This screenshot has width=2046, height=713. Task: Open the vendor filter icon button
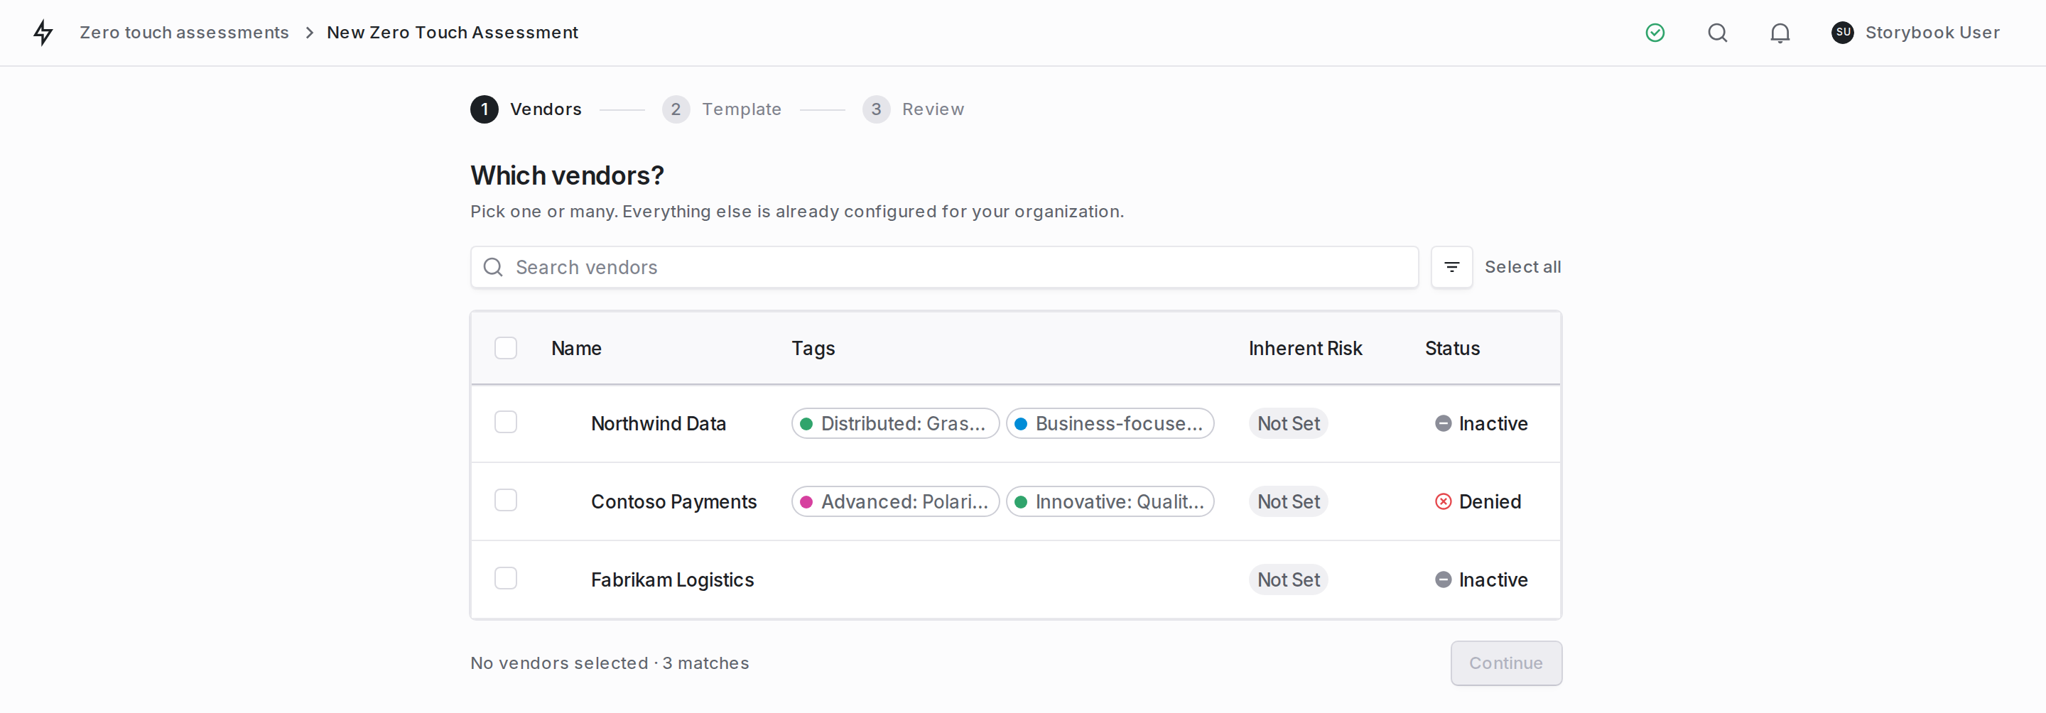click(x=1451, y=267)
